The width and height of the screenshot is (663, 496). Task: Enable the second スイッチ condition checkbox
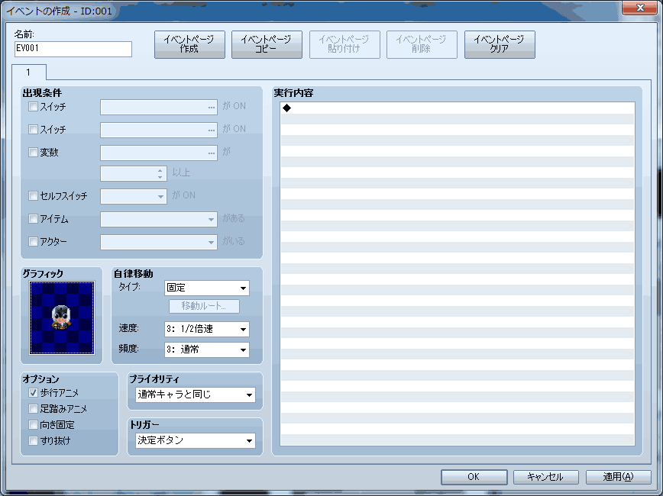[33, 129]
